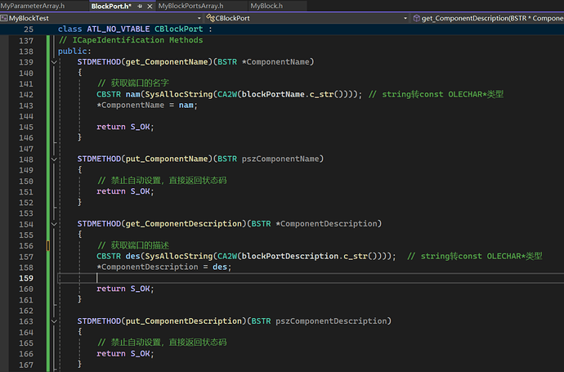
Task: Click the comment '// 获取端口的名字'
Action: click(x=133, y=83)
